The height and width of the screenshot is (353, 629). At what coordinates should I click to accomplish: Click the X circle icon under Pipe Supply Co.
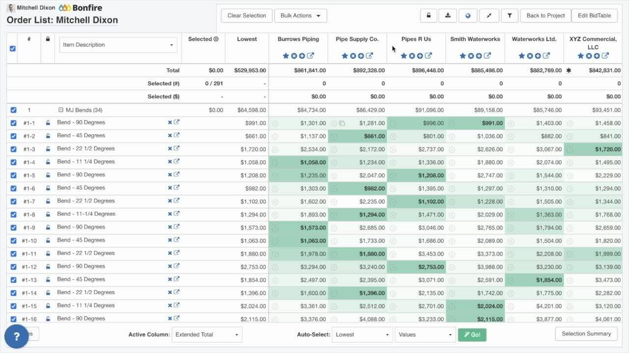pyautogui.click(x=353, y=56)
